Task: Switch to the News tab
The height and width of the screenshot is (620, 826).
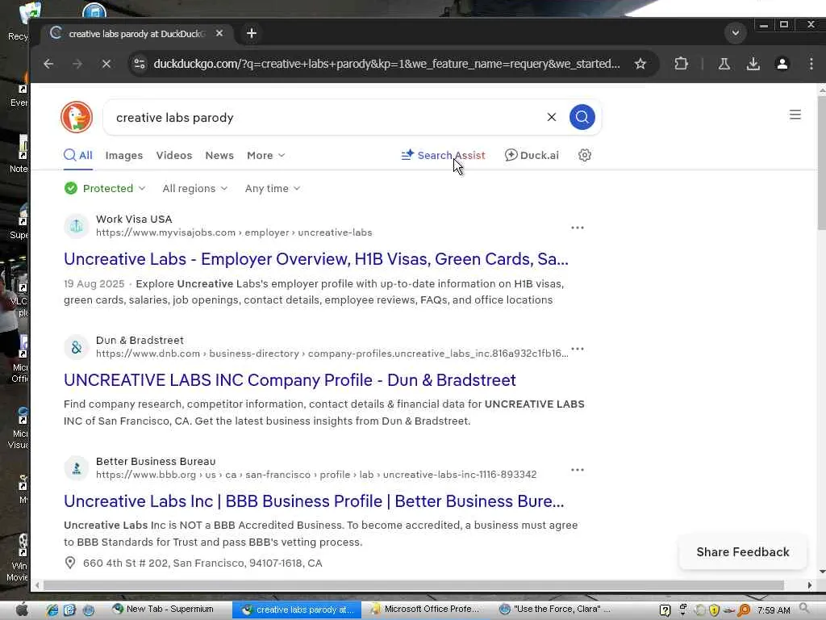Action: 219,155
